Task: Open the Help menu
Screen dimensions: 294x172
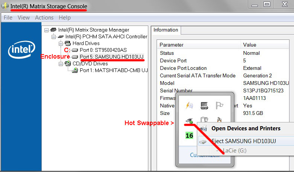Action: coord(65,18)
